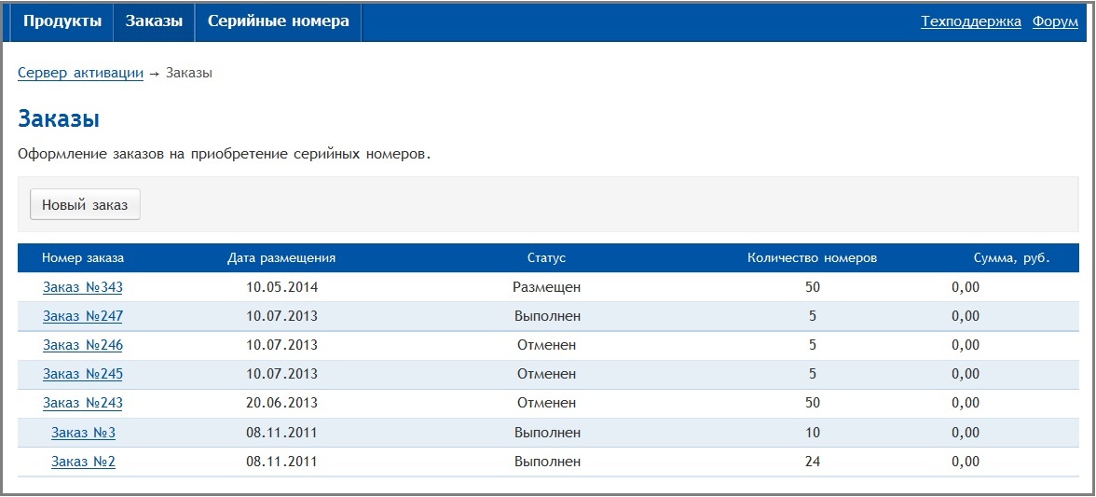Open order Заказ №245
The image size is (1096, 497).
83,374
